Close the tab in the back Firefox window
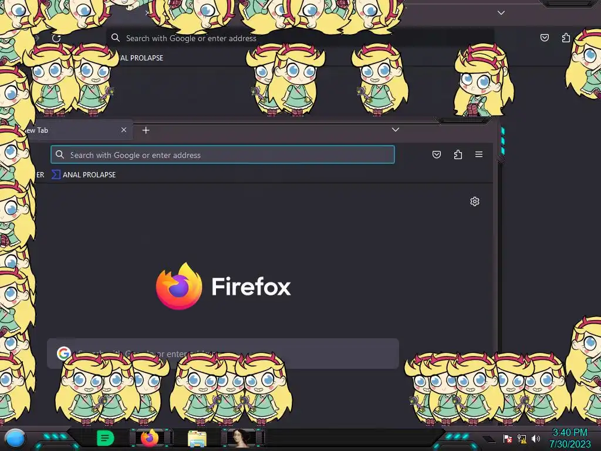 (147, 13)
